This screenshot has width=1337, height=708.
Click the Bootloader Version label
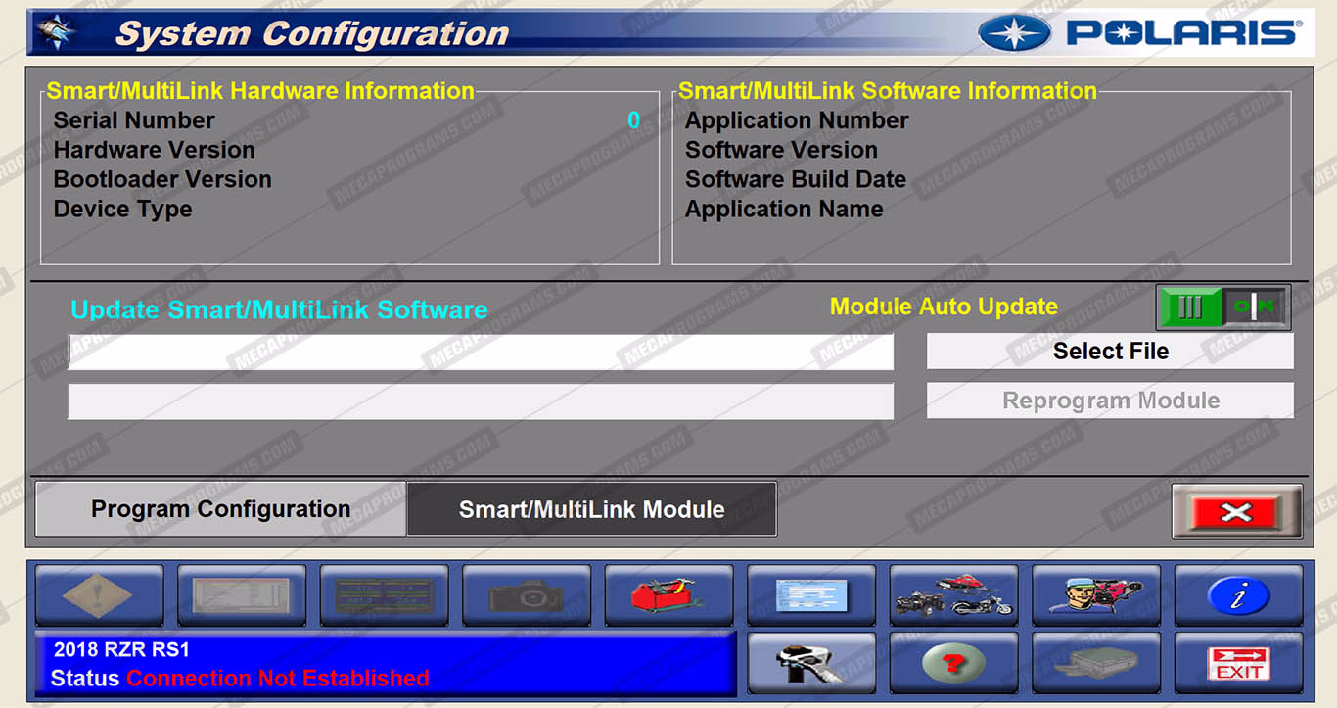click(x=162, y=179)
